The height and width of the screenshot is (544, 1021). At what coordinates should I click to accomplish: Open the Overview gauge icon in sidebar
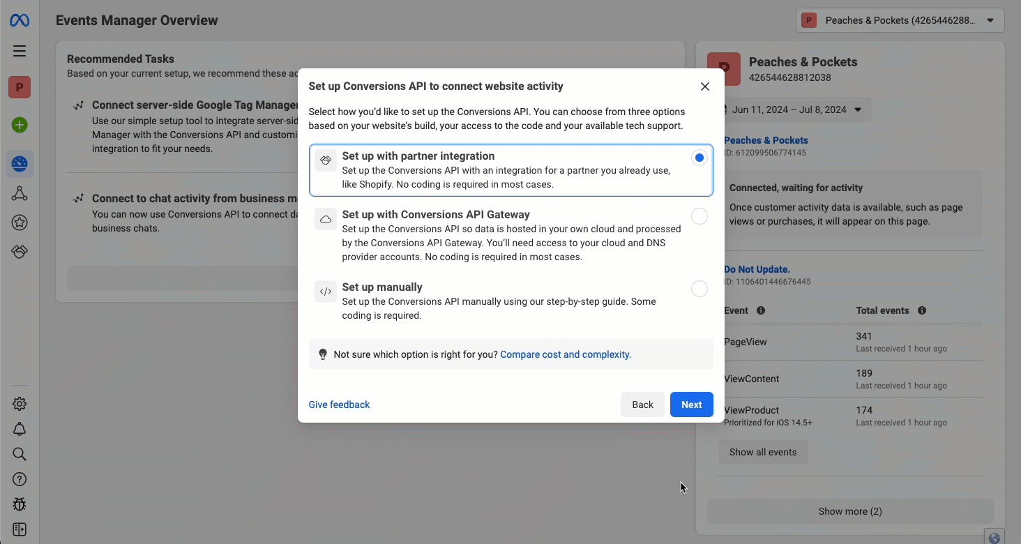(20, 164)
